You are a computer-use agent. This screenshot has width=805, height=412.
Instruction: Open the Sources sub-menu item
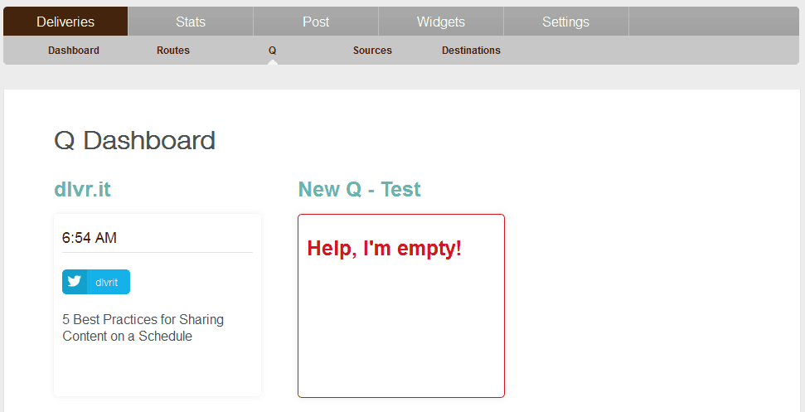point(372,51)
